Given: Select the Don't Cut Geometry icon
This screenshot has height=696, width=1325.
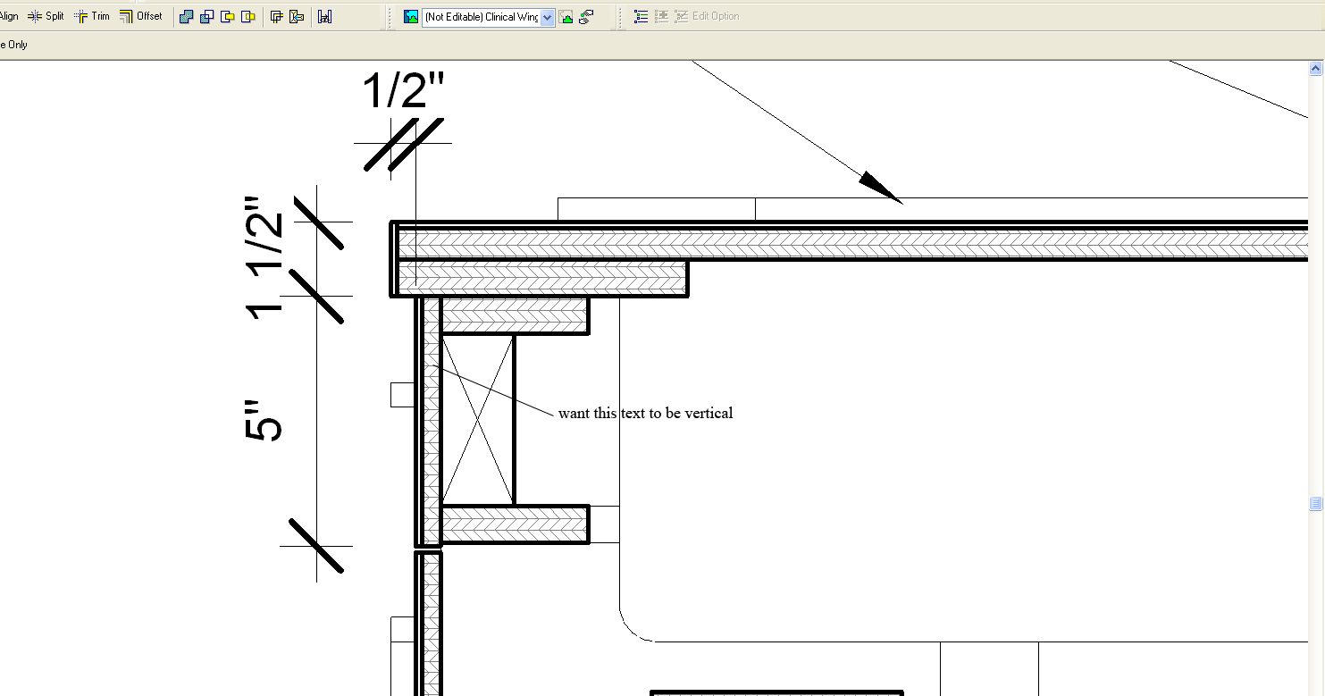Looking at the screenshot, I should tap(248, 17).
